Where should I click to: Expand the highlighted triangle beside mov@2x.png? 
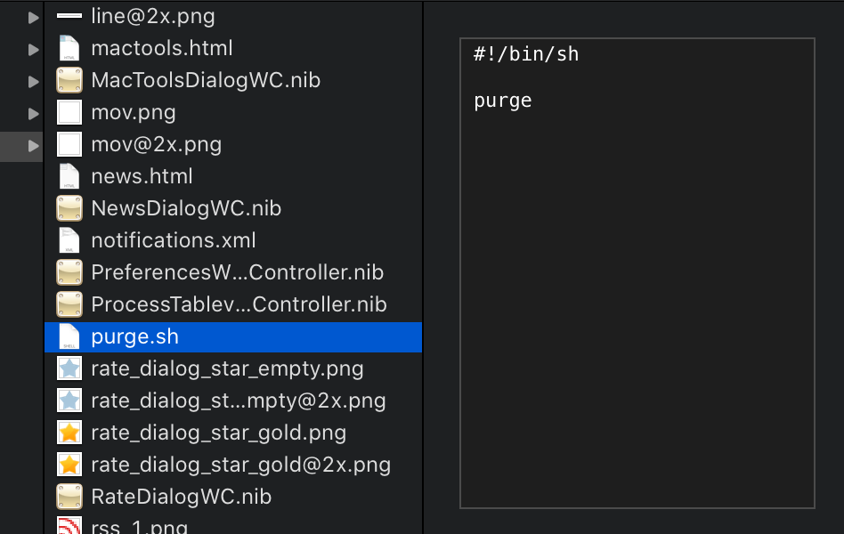(x=33, y=146)
